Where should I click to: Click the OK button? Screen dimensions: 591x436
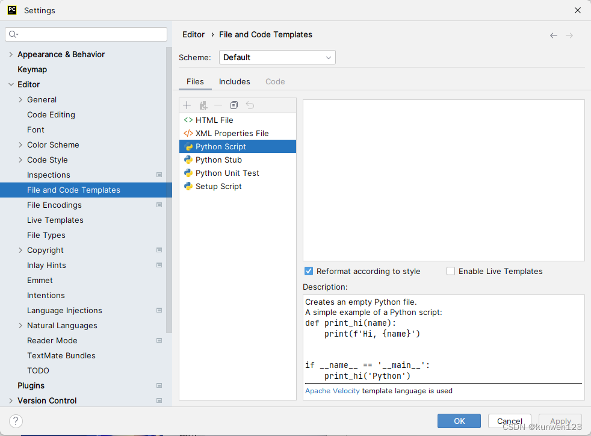point(459,421)
